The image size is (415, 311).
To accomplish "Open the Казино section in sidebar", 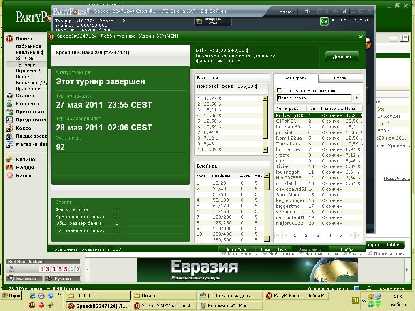I will (x=25, y=159).
